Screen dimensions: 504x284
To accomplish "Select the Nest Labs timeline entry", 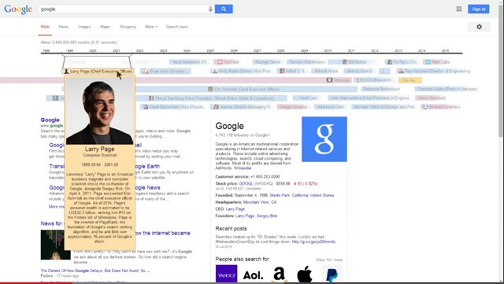I will click(x=438, y=62).
